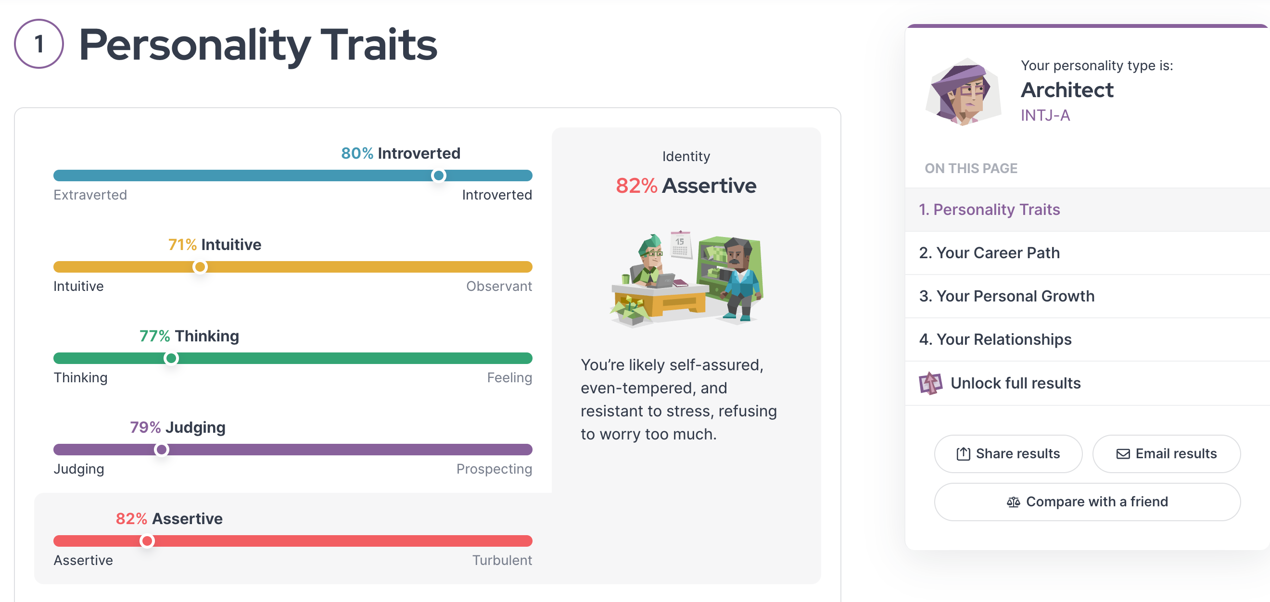Click the green Thinking slider knob
Viewport: 1270px width, 602px height.
pyautogui.click(x=171, y=358)
